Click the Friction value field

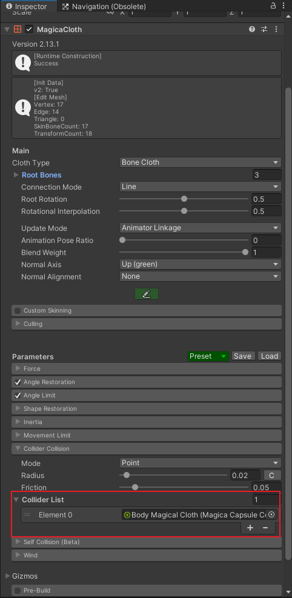pyautogui.click(x=267, y=487)
